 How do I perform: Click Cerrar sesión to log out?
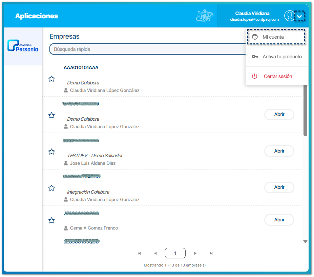[277, 76]
